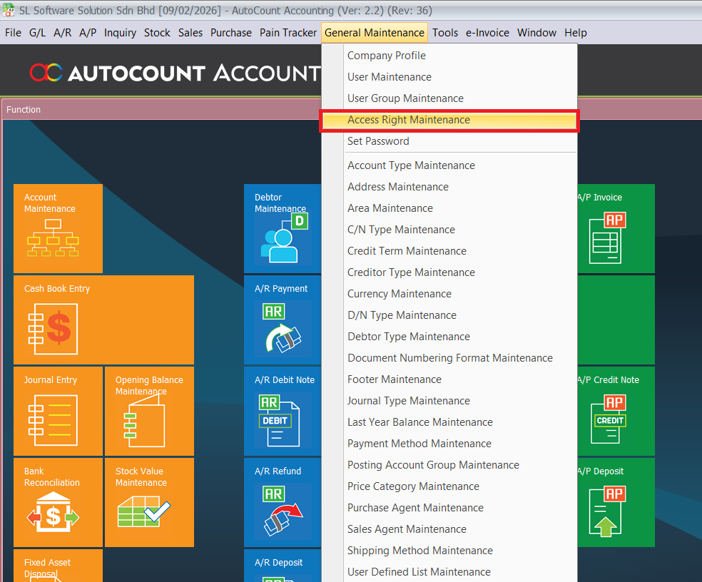Viewport: 702px width, 582px height.
Task: Open the Opening Balance Maintenance tile
Action: click(x=149, y=411)
